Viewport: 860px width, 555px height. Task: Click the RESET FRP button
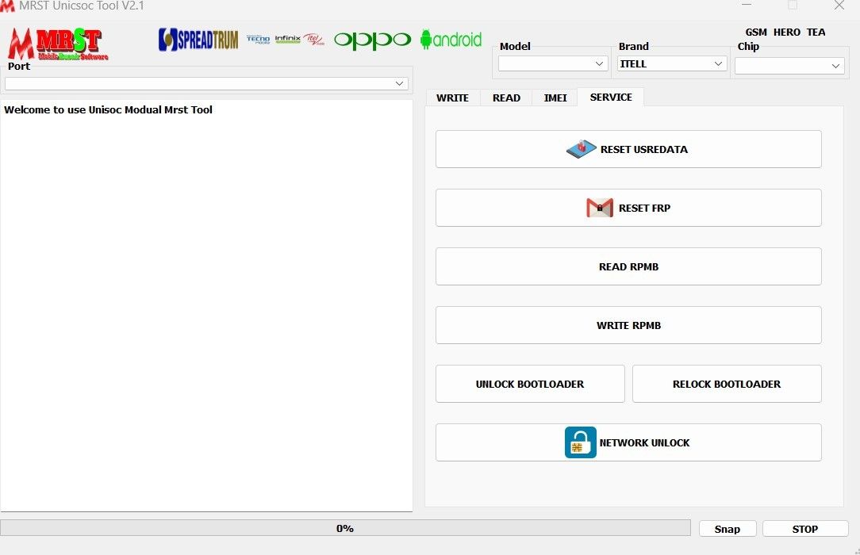[x=628, y=208]
